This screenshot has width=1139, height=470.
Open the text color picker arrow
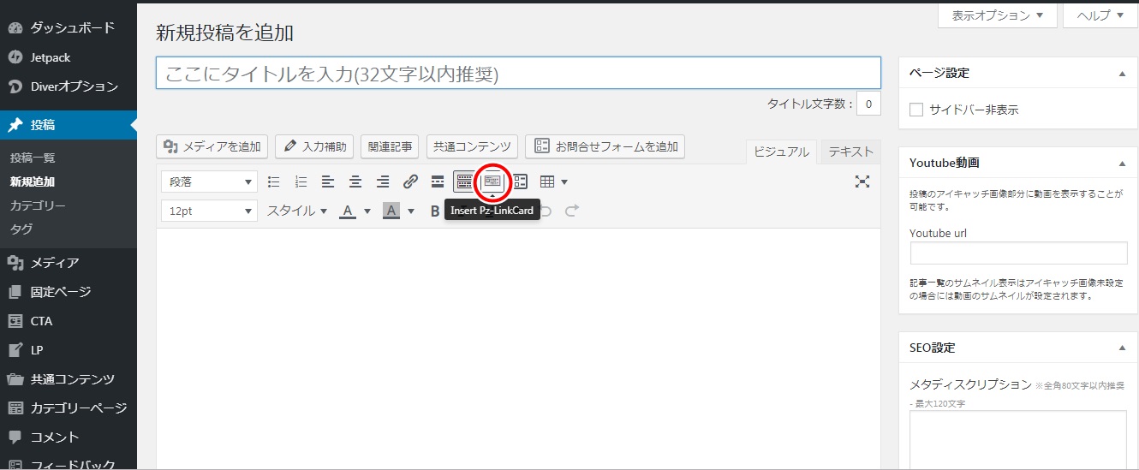point(367,211)
